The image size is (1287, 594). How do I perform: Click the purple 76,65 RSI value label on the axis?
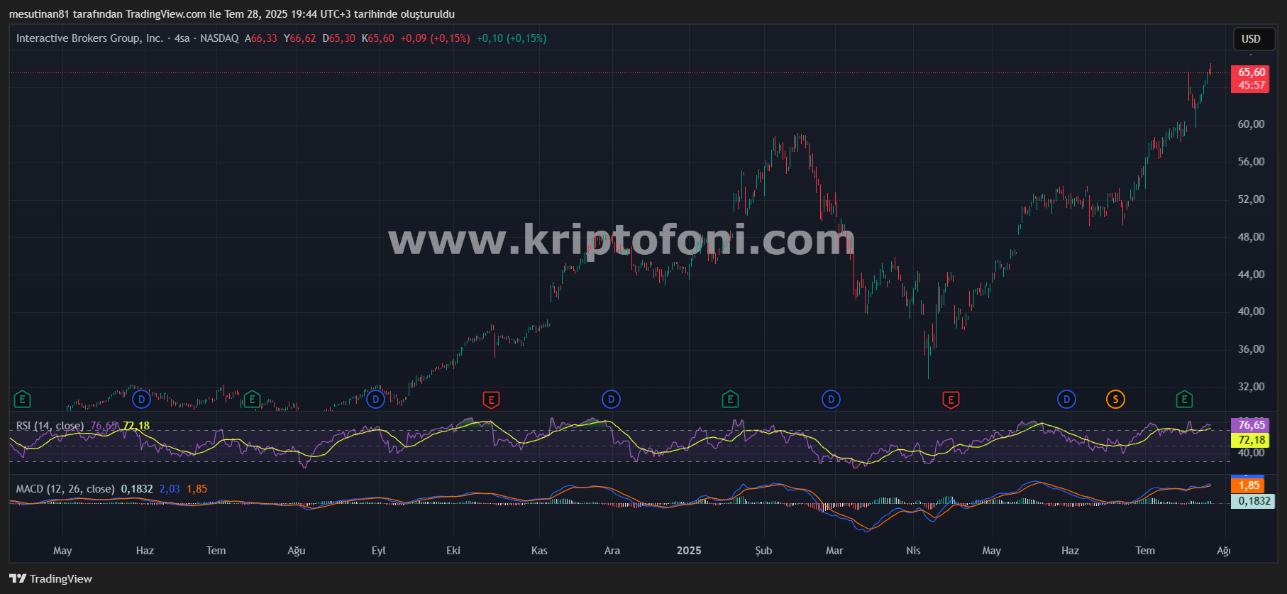click(x=1252, y=425)
